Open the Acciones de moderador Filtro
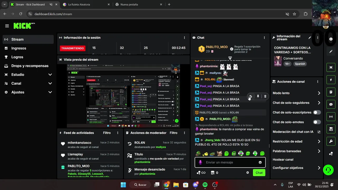 173,133
